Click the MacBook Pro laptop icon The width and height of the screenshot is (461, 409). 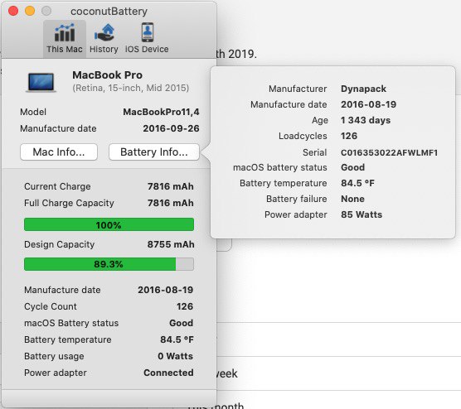[41, 83]
